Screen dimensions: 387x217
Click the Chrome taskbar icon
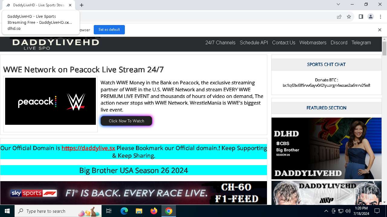(x=169, y=211)
